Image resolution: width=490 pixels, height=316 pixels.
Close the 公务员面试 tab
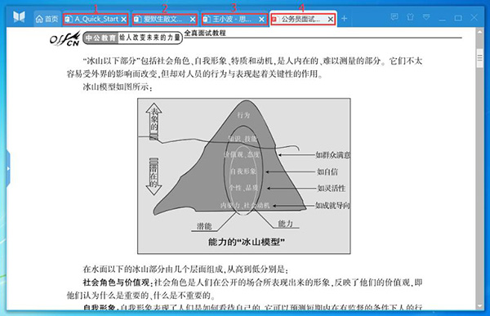coord(331,20)
